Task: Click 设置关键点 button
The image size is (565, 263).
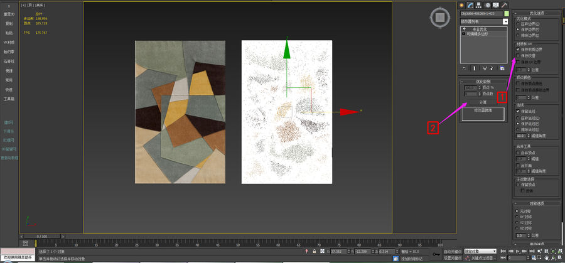Action: [453, 258]
